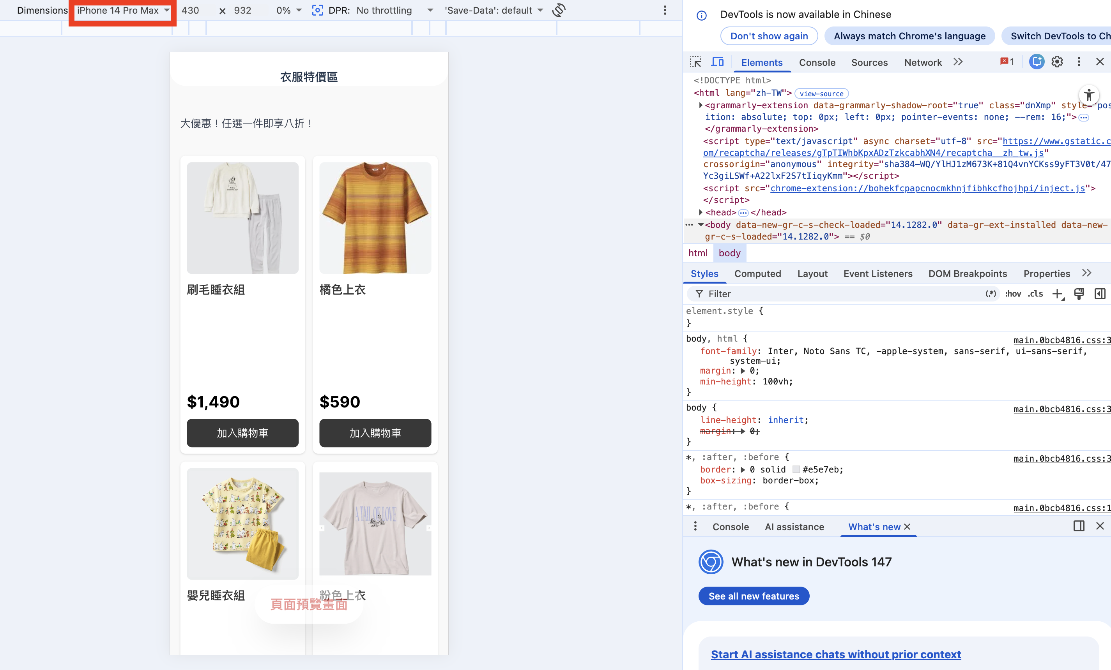Click See all new features button
The height and width of the screenshot is (670, 1111).
click(754, 596)
